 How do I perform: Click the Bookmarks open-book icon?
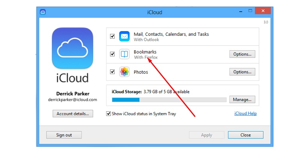124,54
